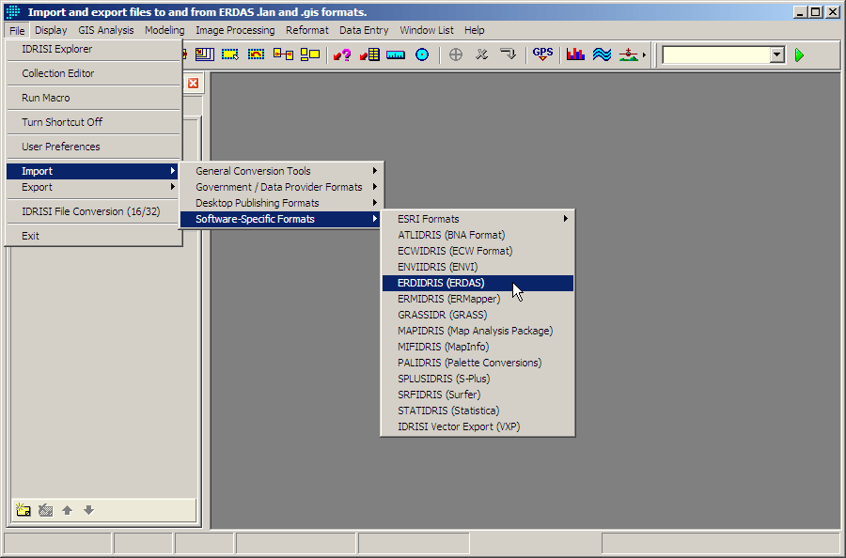
Task: Open User Preferences
Action: click(92, 147)
